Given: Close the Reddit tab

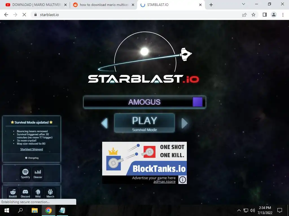Looking at the screenshot, I should (x=133, y=5).
